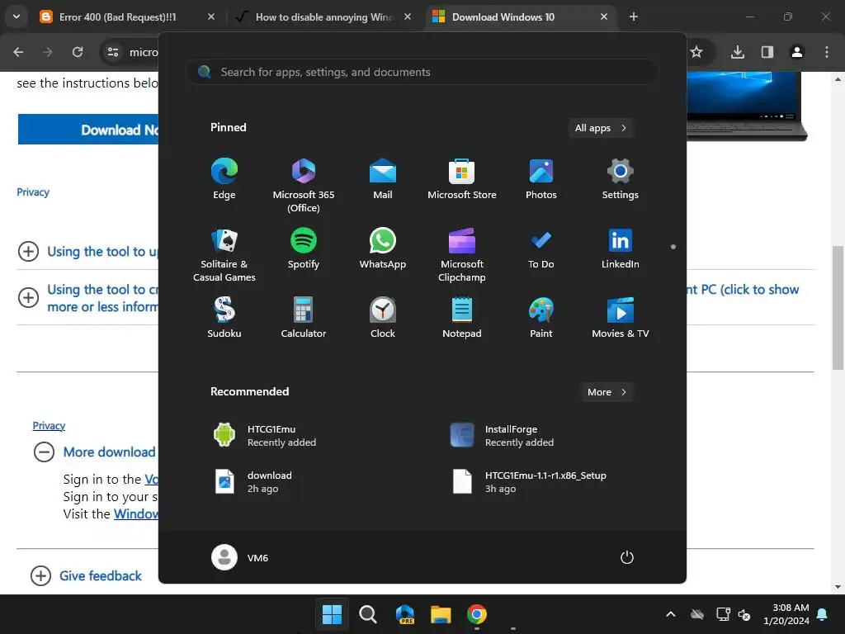Open Movies & TV

[x=621, y=318]
